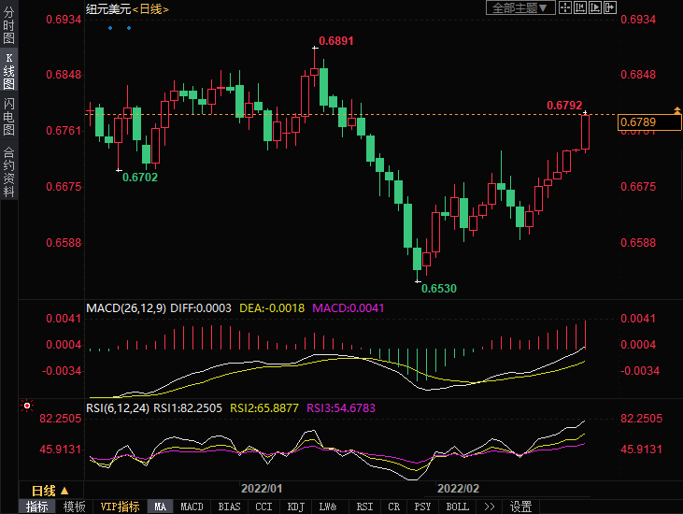Open the 全部主题 theme dropdown

pos(521,7)
